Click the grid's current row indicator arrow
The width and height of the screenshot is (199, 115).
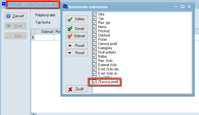coord(33,37)
